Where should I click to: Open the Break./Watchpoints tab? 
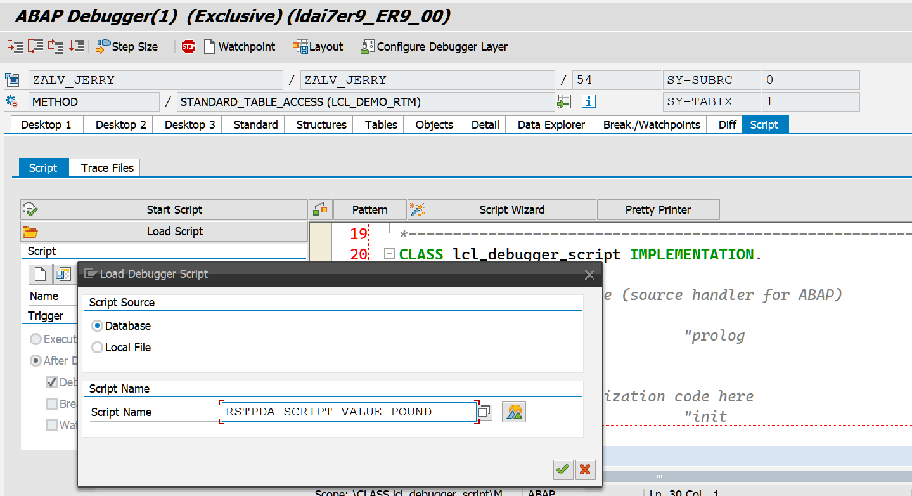pos(652,125)
